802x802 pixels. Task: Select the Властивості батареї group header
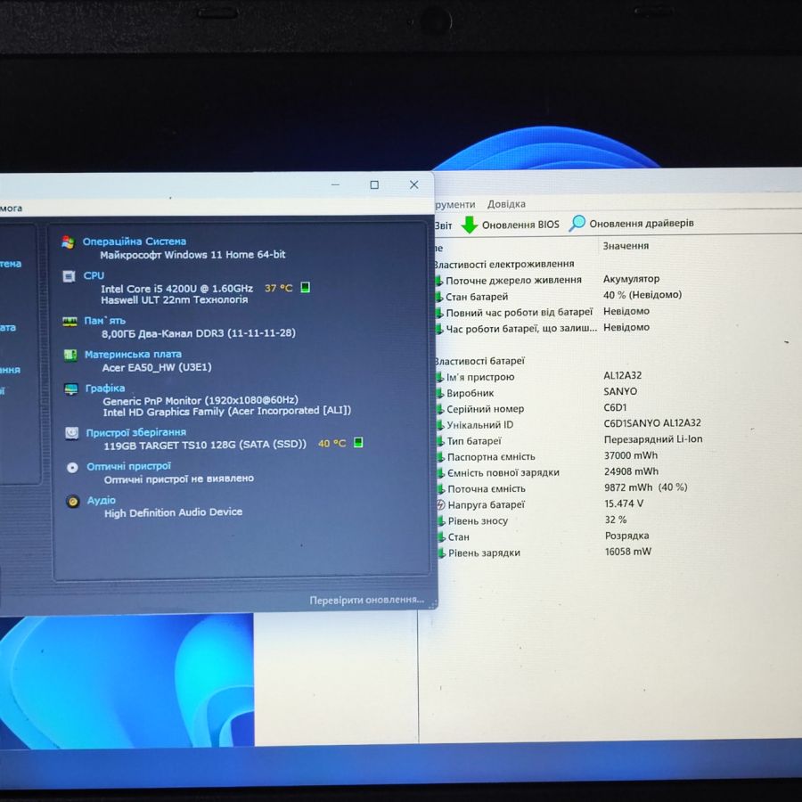pos(479,361)
